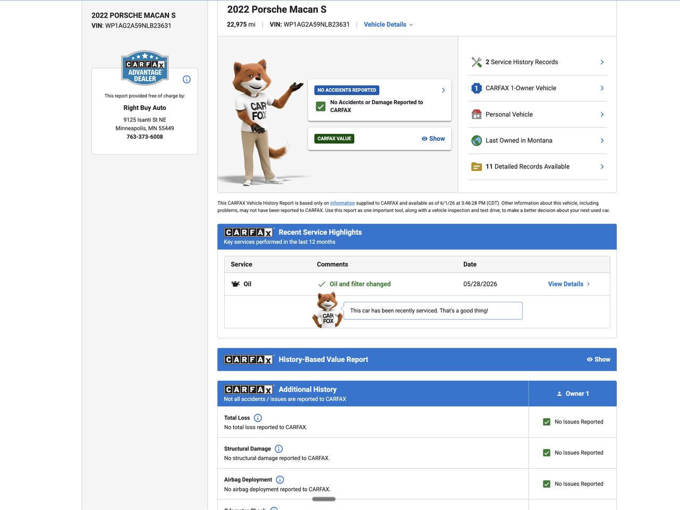Open Last Owned in Montana chevron
The image size is (680, 510).
[x=602, y=140]
